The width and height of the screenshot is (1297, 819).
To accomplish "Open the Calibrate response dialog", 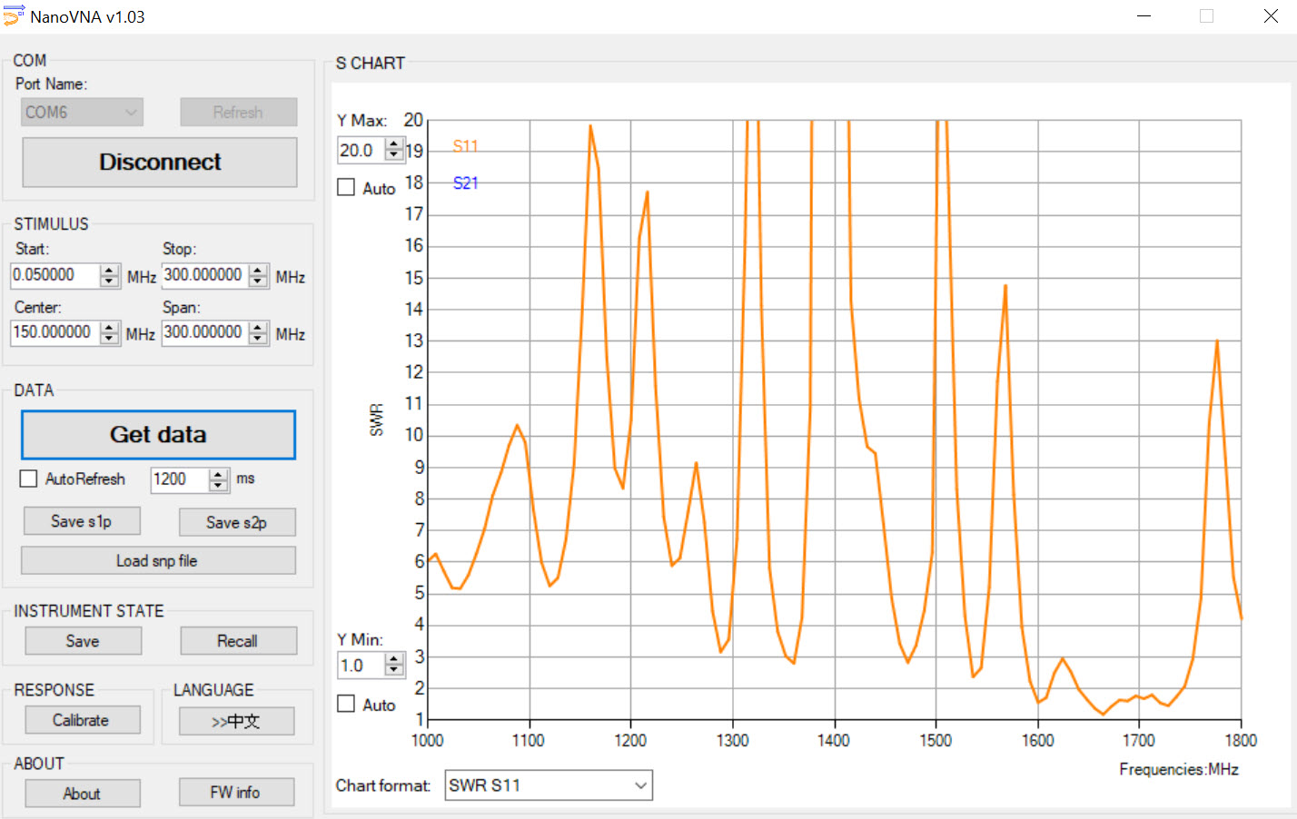I will pos(83,720).
